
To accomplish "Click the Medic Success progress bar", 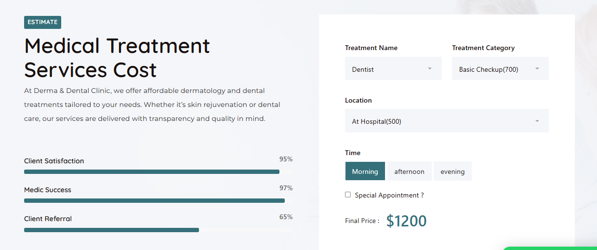I will (x=154, y=200).
